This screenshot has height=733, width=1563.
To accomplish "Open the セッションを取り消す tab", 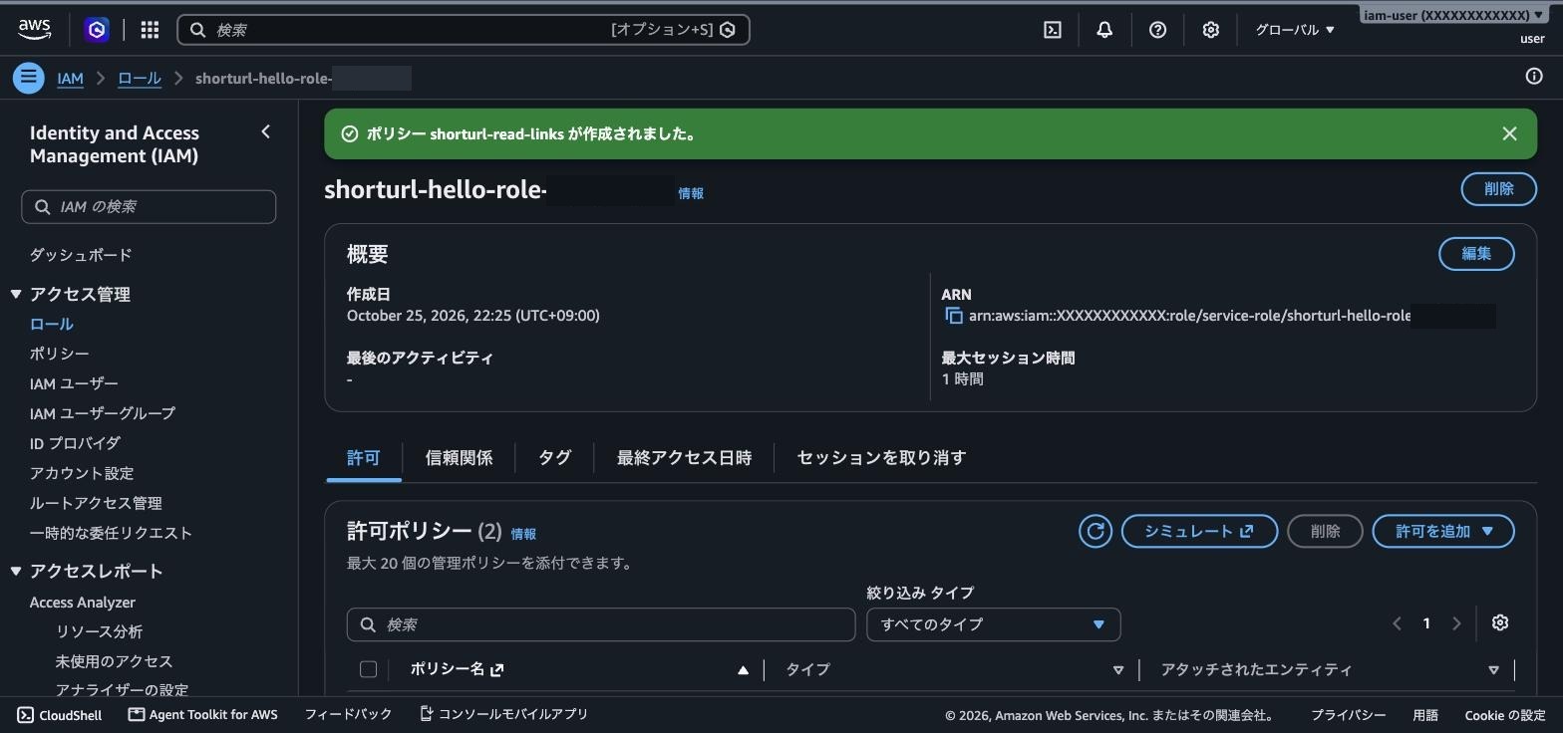I will [881, 458].
